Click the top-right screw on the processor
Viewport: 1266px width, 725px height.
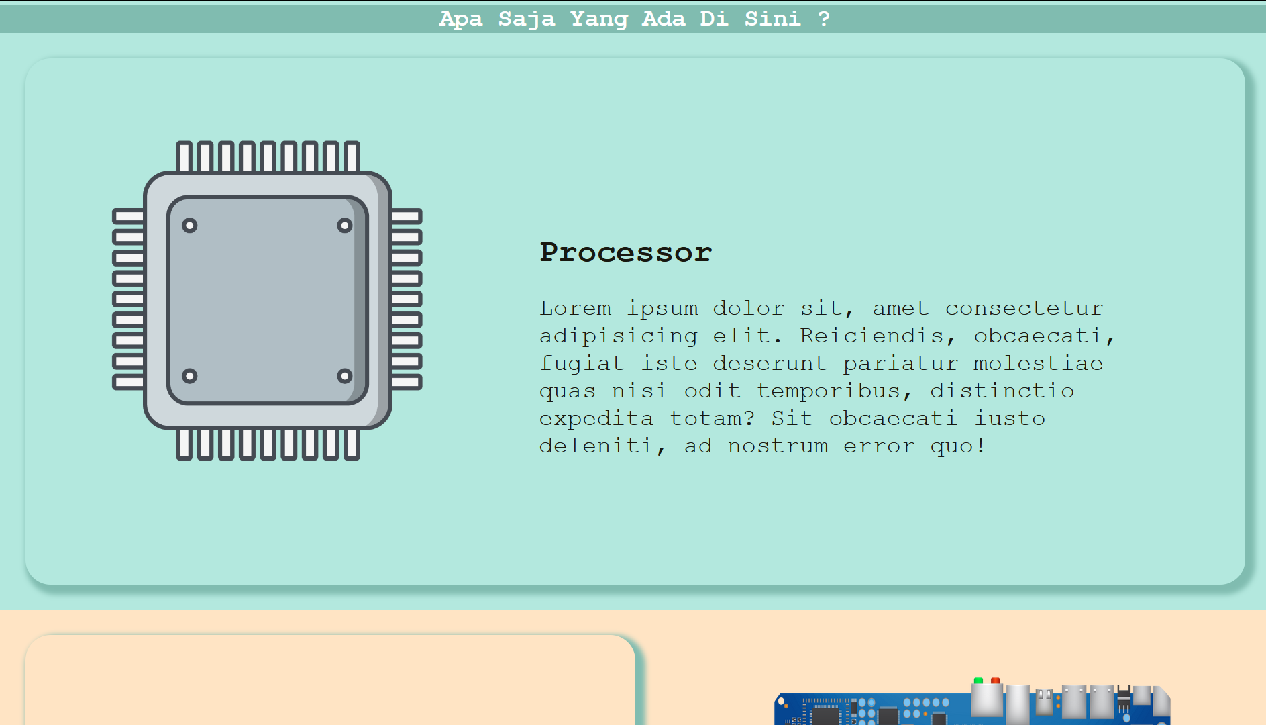344,226
